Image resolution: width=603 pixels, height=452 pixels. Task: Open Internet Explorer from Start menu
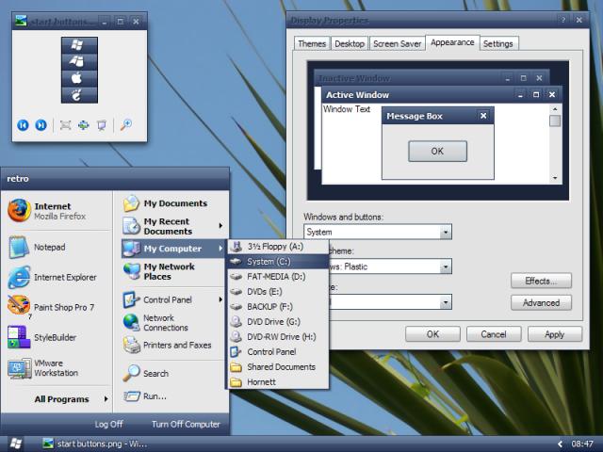click(x=57, y=277)
